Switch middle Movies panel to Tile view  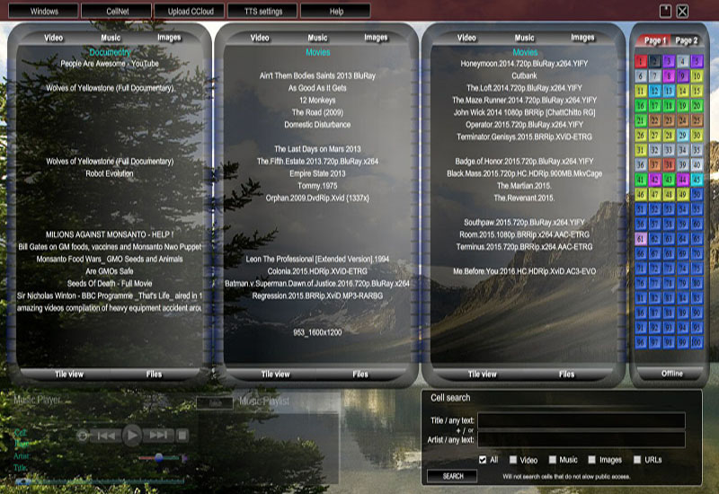pos(275,374)
